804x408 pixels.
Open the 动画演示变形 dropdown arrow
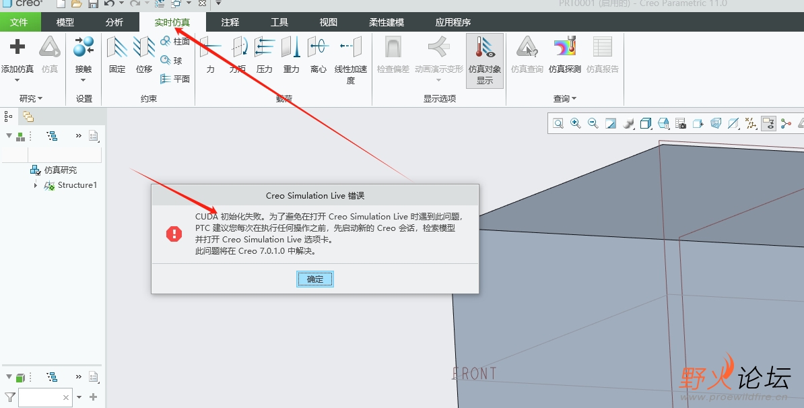[438, 80]
